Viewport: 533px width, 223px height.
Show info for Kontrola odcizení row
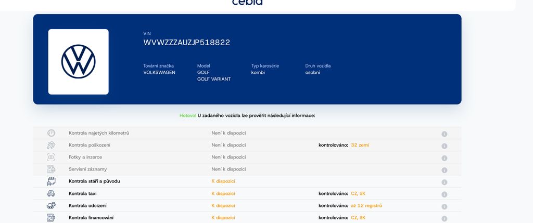[445, 206]
